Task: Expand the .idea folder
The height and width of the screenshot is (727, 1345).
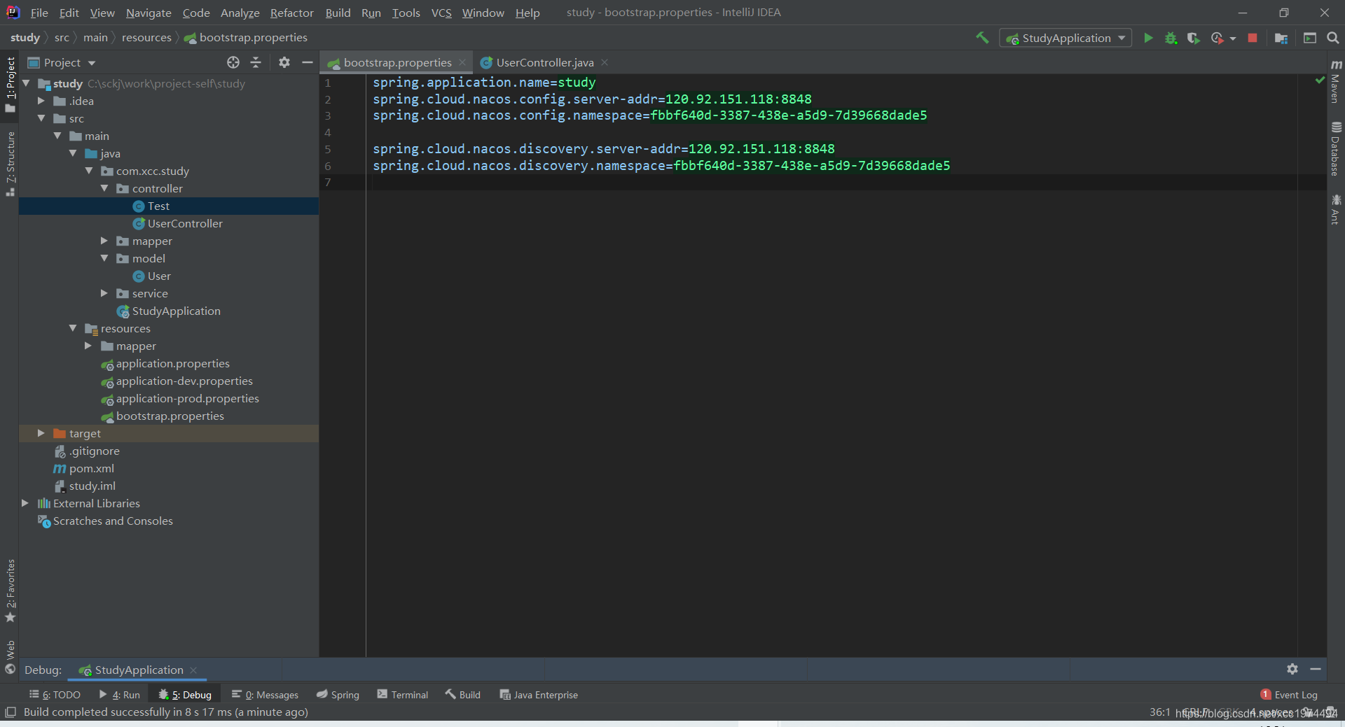Action: coord(41,101)
